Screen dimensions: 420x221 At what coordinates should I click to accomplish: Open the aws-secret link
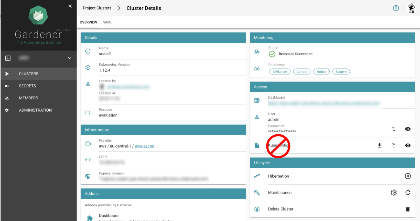[145, 146]
